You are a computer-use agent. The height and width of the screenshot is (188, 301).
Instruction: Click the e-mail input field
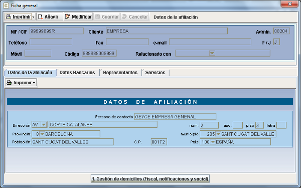[210, 42]
